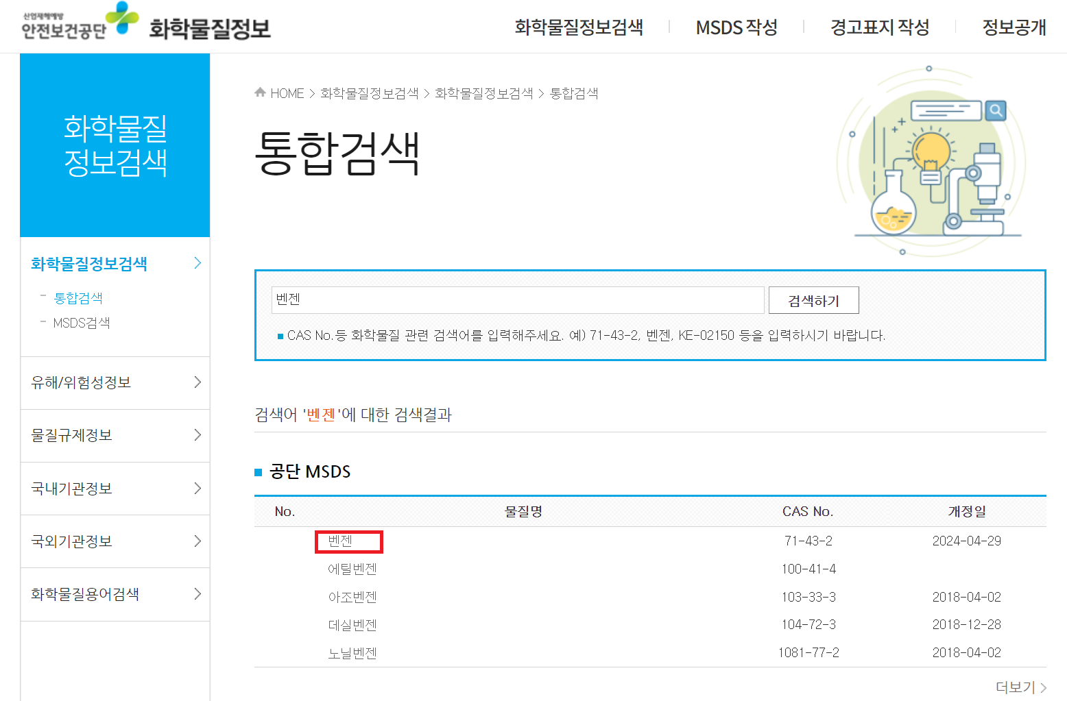This screenshot has height=701, width=1067.
Task: Click the 안전보건공단 logo
Action: [80, 22]
